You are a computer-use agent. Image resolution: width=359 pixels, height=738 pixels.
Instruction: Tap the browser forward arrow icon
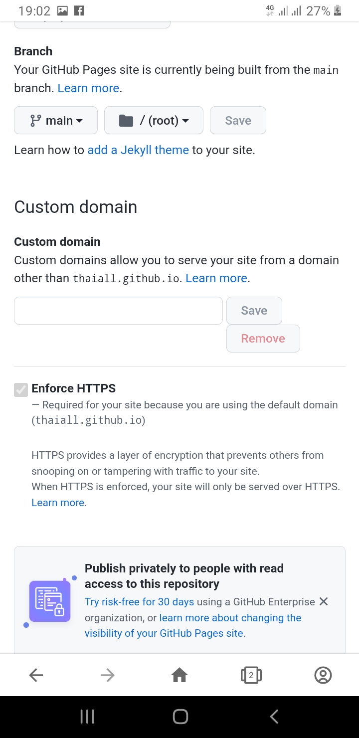point(107,675)
